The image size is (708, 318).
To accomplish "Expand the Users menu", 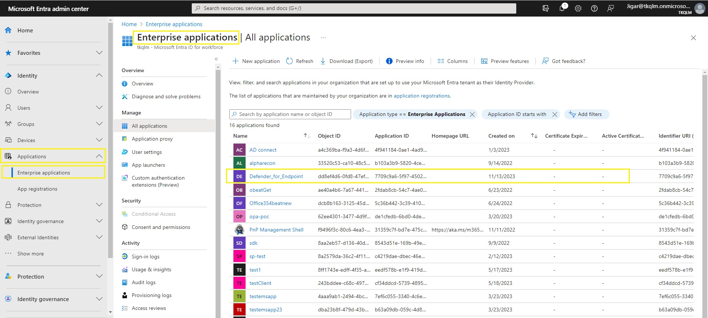I will (99, 107).
